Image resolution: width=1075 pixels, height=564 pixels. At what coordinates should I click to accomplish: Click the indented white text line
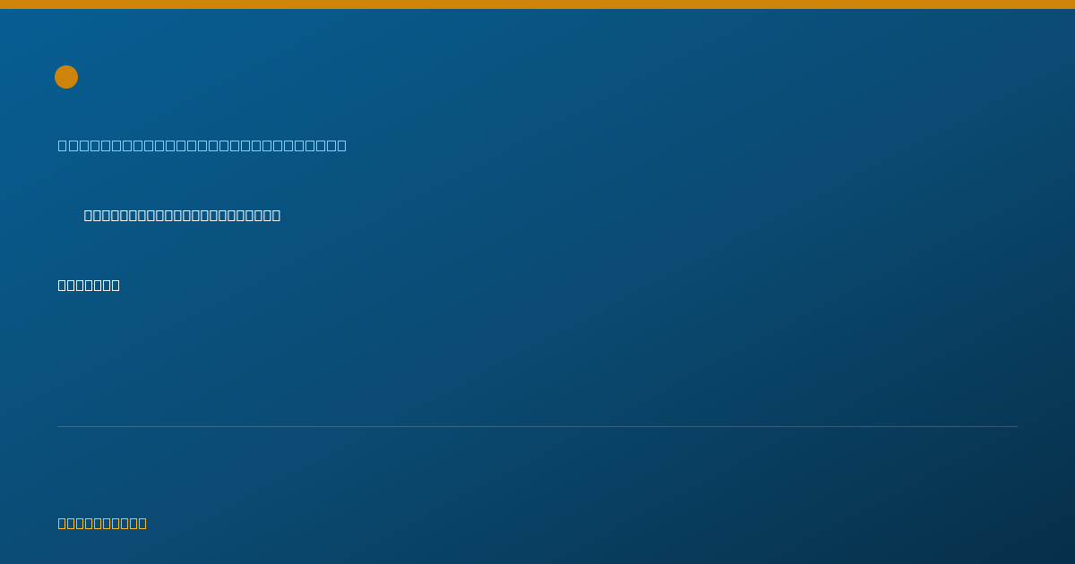pos(182,215)
